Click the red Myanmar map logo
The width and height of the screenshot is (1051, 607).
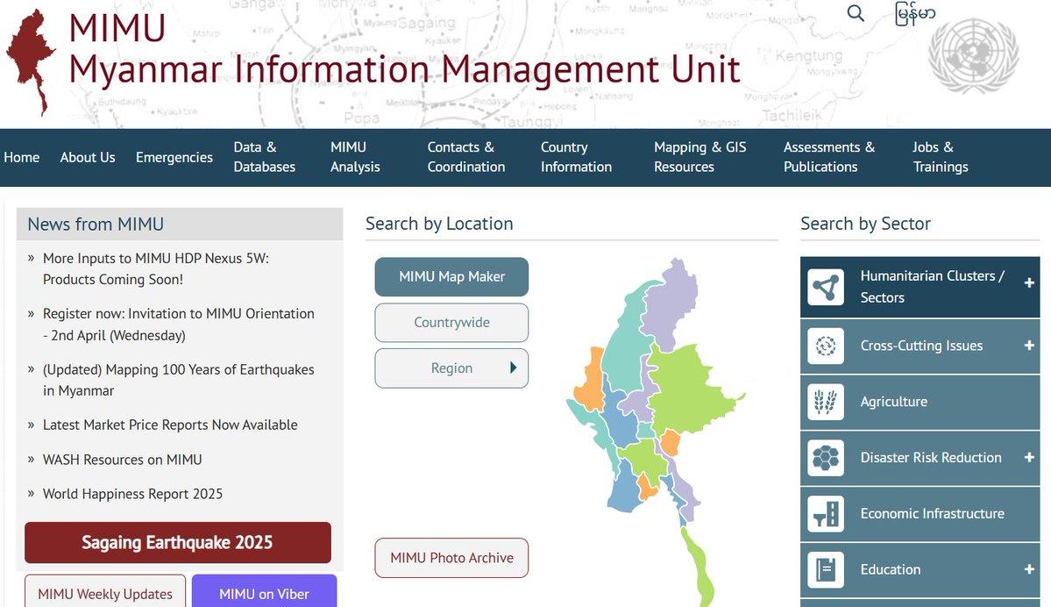point(31,62)
